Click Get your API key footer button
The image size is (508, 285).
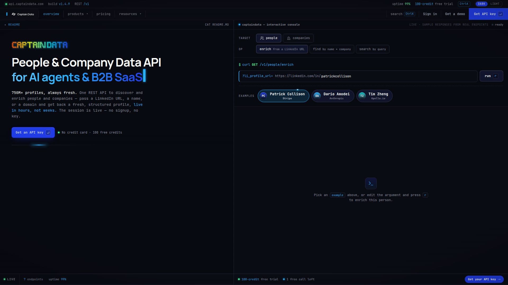tap(484, 279)
